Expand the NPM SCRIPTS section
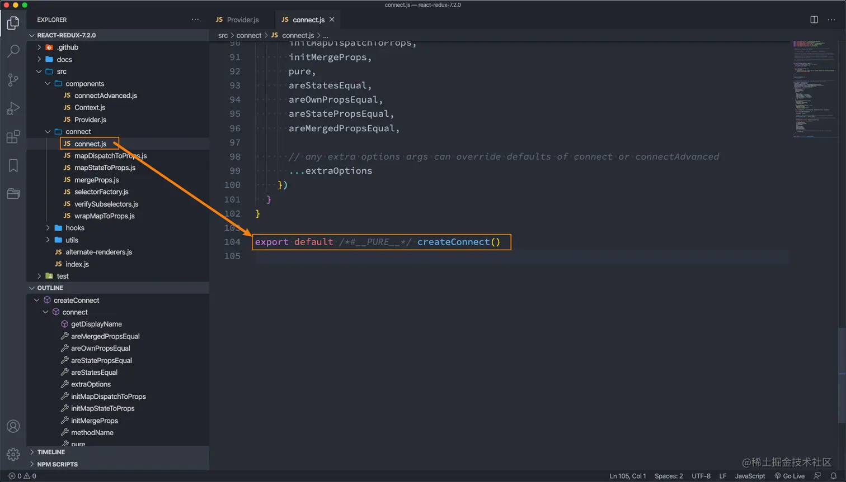This screenshot has width=846, height=482. [117, 464]
